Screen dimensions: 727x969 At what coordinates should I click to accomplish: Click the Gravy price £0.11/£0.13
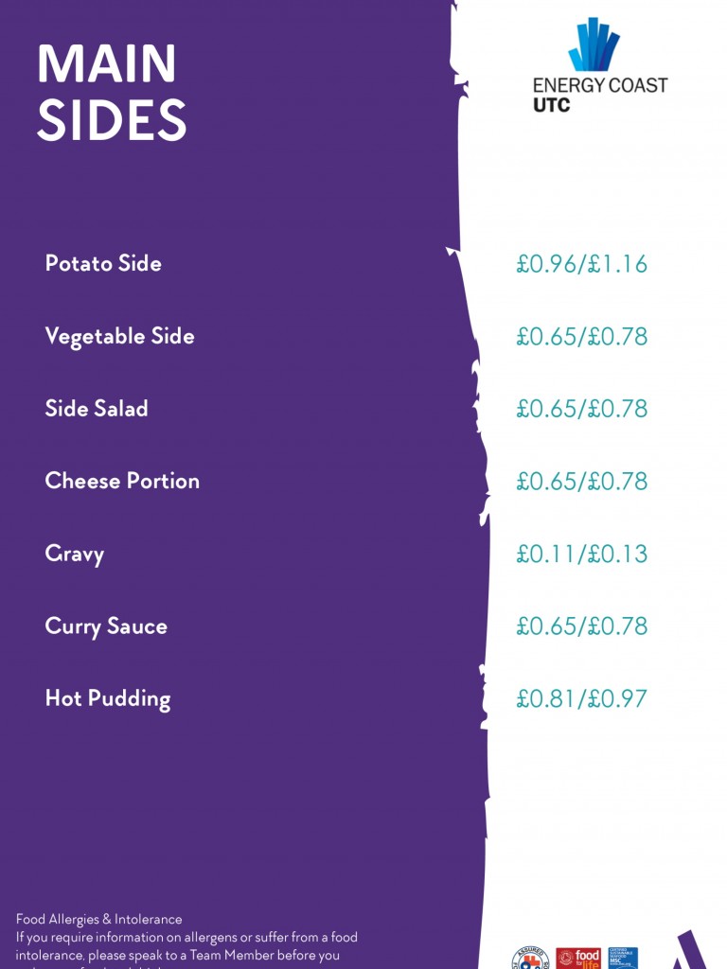[x=582, y=554]
